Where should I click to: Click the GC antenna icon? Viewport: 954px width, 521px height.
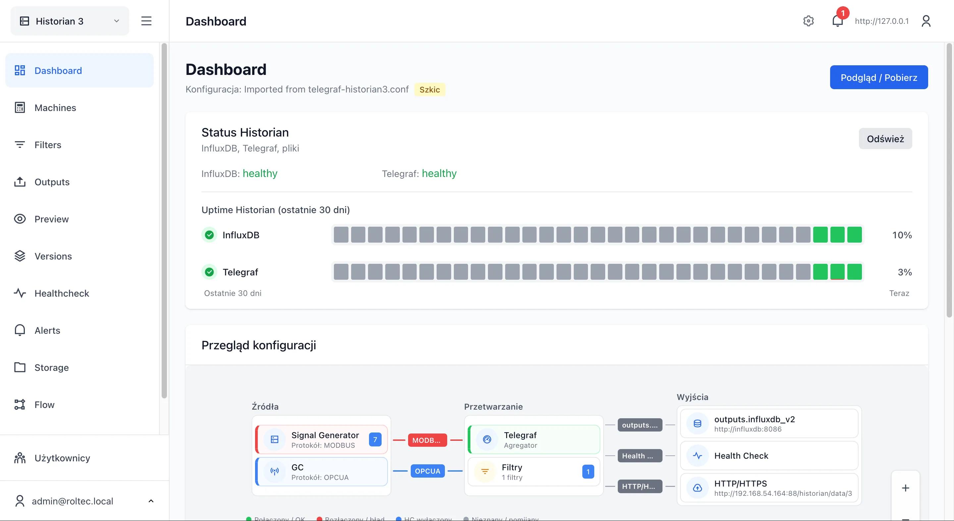point(274,472)
